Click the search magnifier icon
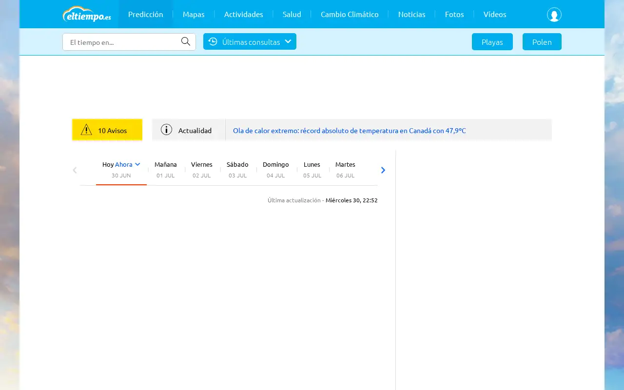624x390 pixels. [186, 41]
